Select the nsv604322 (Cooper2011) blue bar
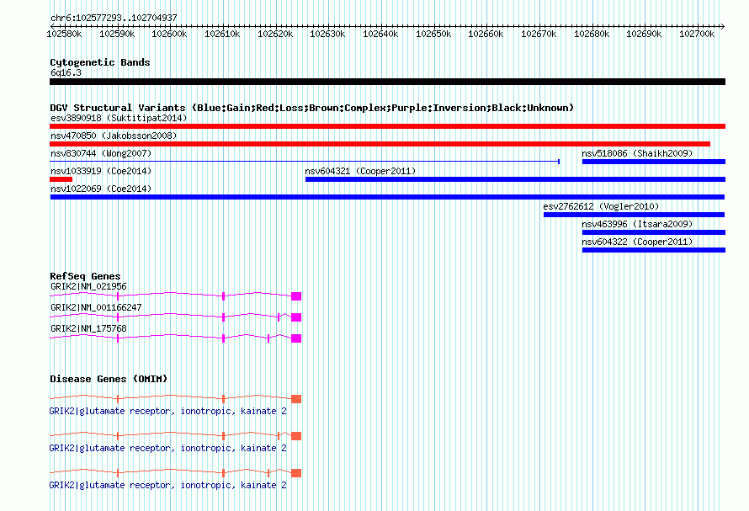749x511 pixels. (653, 250)
